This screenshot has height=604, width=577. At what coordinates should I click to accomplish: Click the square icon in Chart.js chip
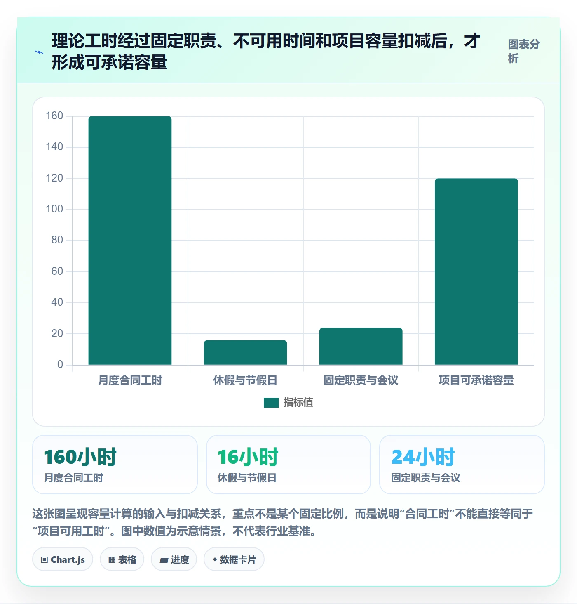click(x=45, y=560)
